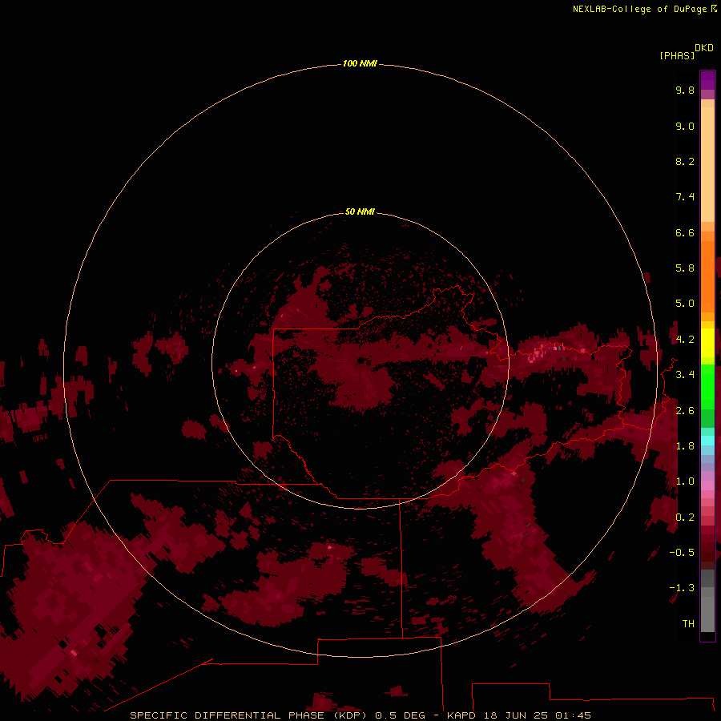721x721 pixels.
Task: Click the 1.0 scale value
Action: (x=685, y=481)
